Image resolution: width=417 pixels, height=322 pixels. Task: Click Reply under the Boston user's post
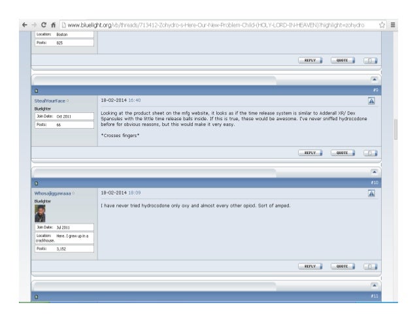tap(310, 60)
